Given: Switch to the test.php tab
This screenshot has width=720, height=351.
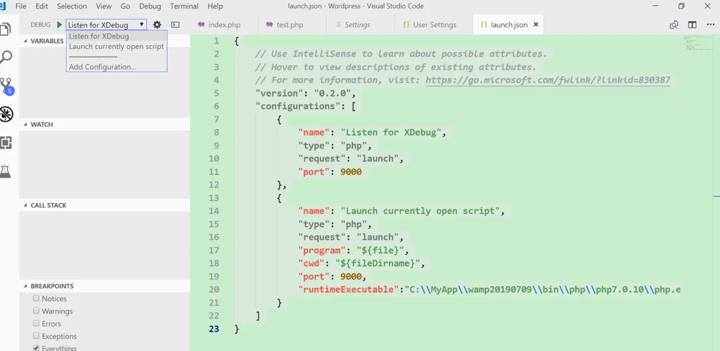Looking at the screenshot, I should (288, 24).
